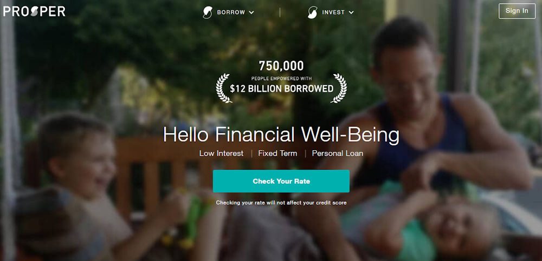
Task: Expand the Borrow dropdown chevron
Action: tap(251, 12)
